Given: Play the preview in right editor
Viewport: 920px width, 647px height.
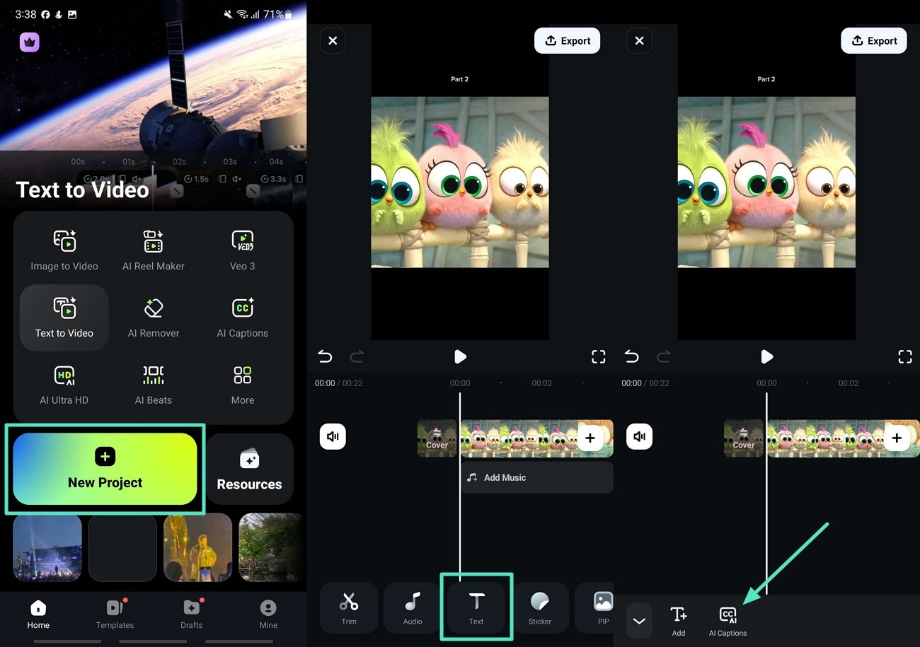Looking at the screenshot, I should 766,356.
